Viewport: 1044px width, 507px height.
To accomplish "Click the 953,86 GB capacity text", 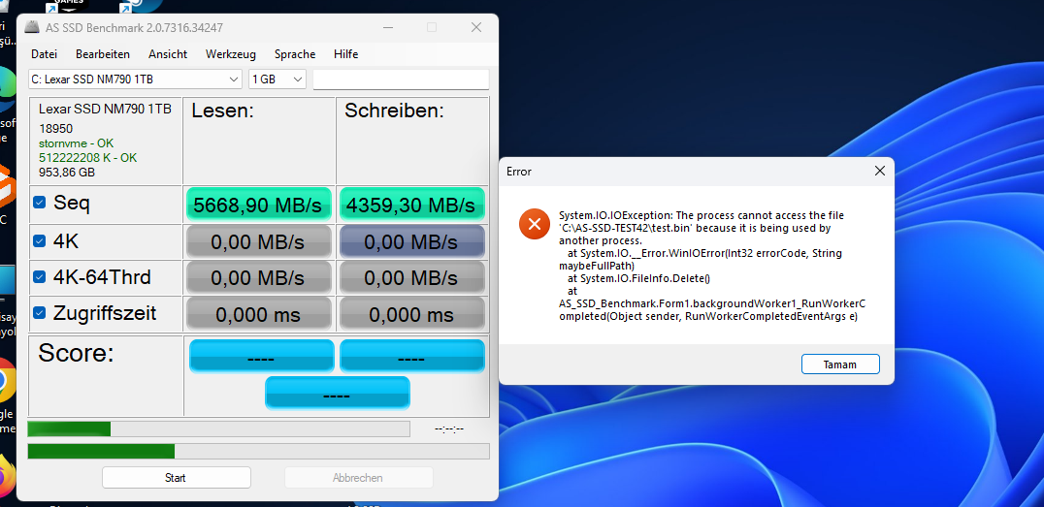I will [x=67, y=173].
